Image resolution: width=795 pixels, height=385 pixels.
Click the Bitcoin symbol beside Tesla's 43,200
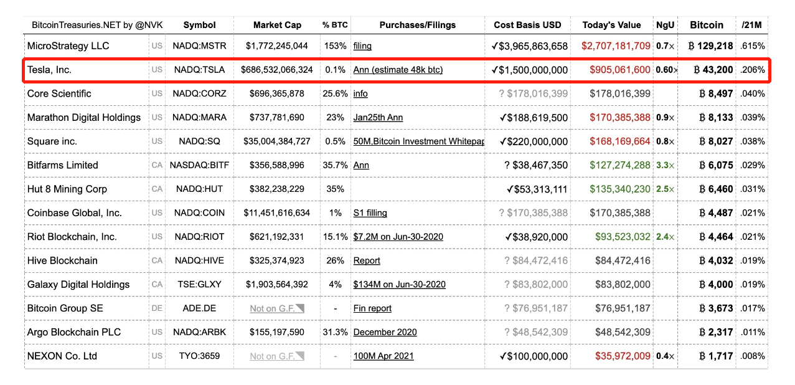coord(697,70)
